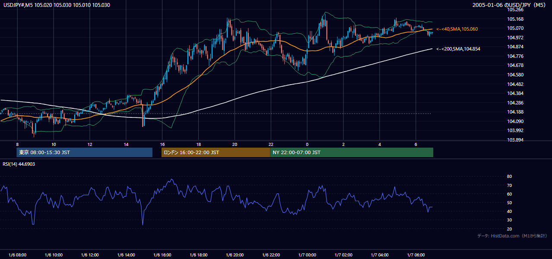Select the 200 SMA 104.854 label

(x=458, y=49)
